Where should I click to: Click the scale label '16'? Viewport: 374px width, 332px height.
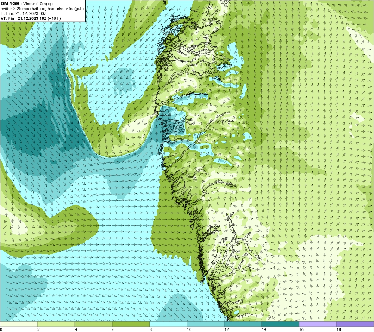pyautogui.click(x=301, y=330)
